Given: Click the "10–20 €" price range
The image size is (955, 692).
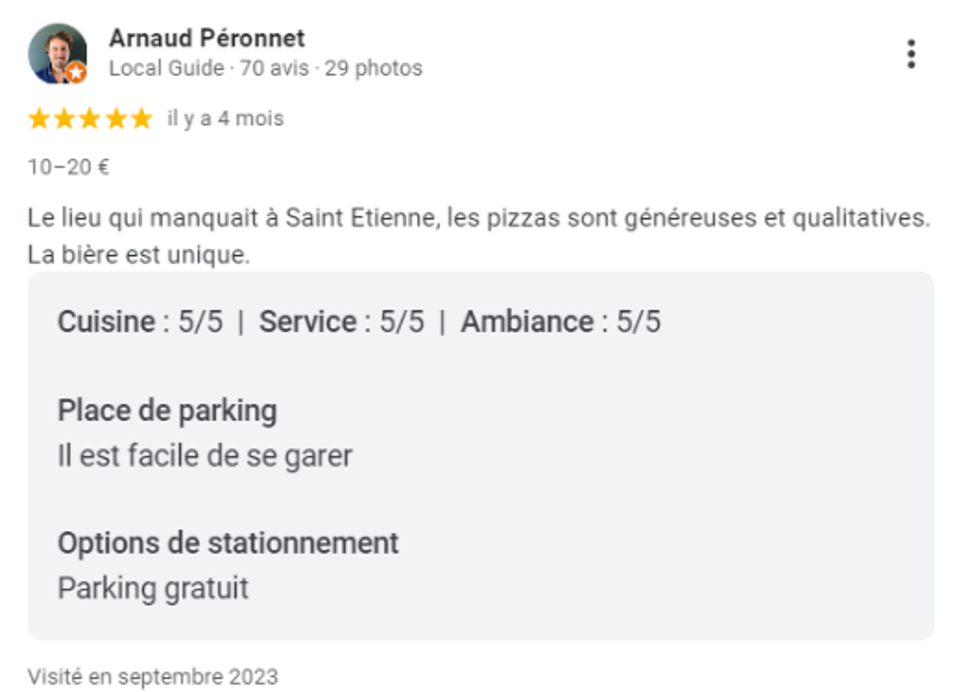Looking at the screenshot, I should pos(68,167).
